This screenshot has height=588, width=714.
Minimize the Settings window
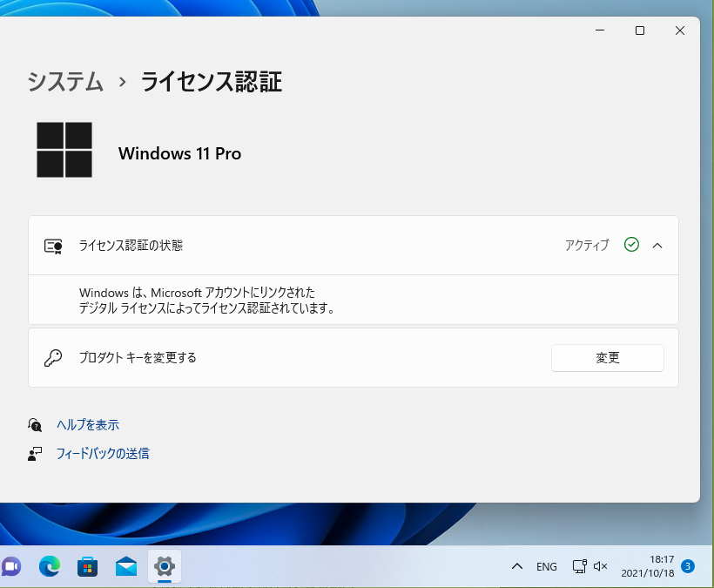600,30
